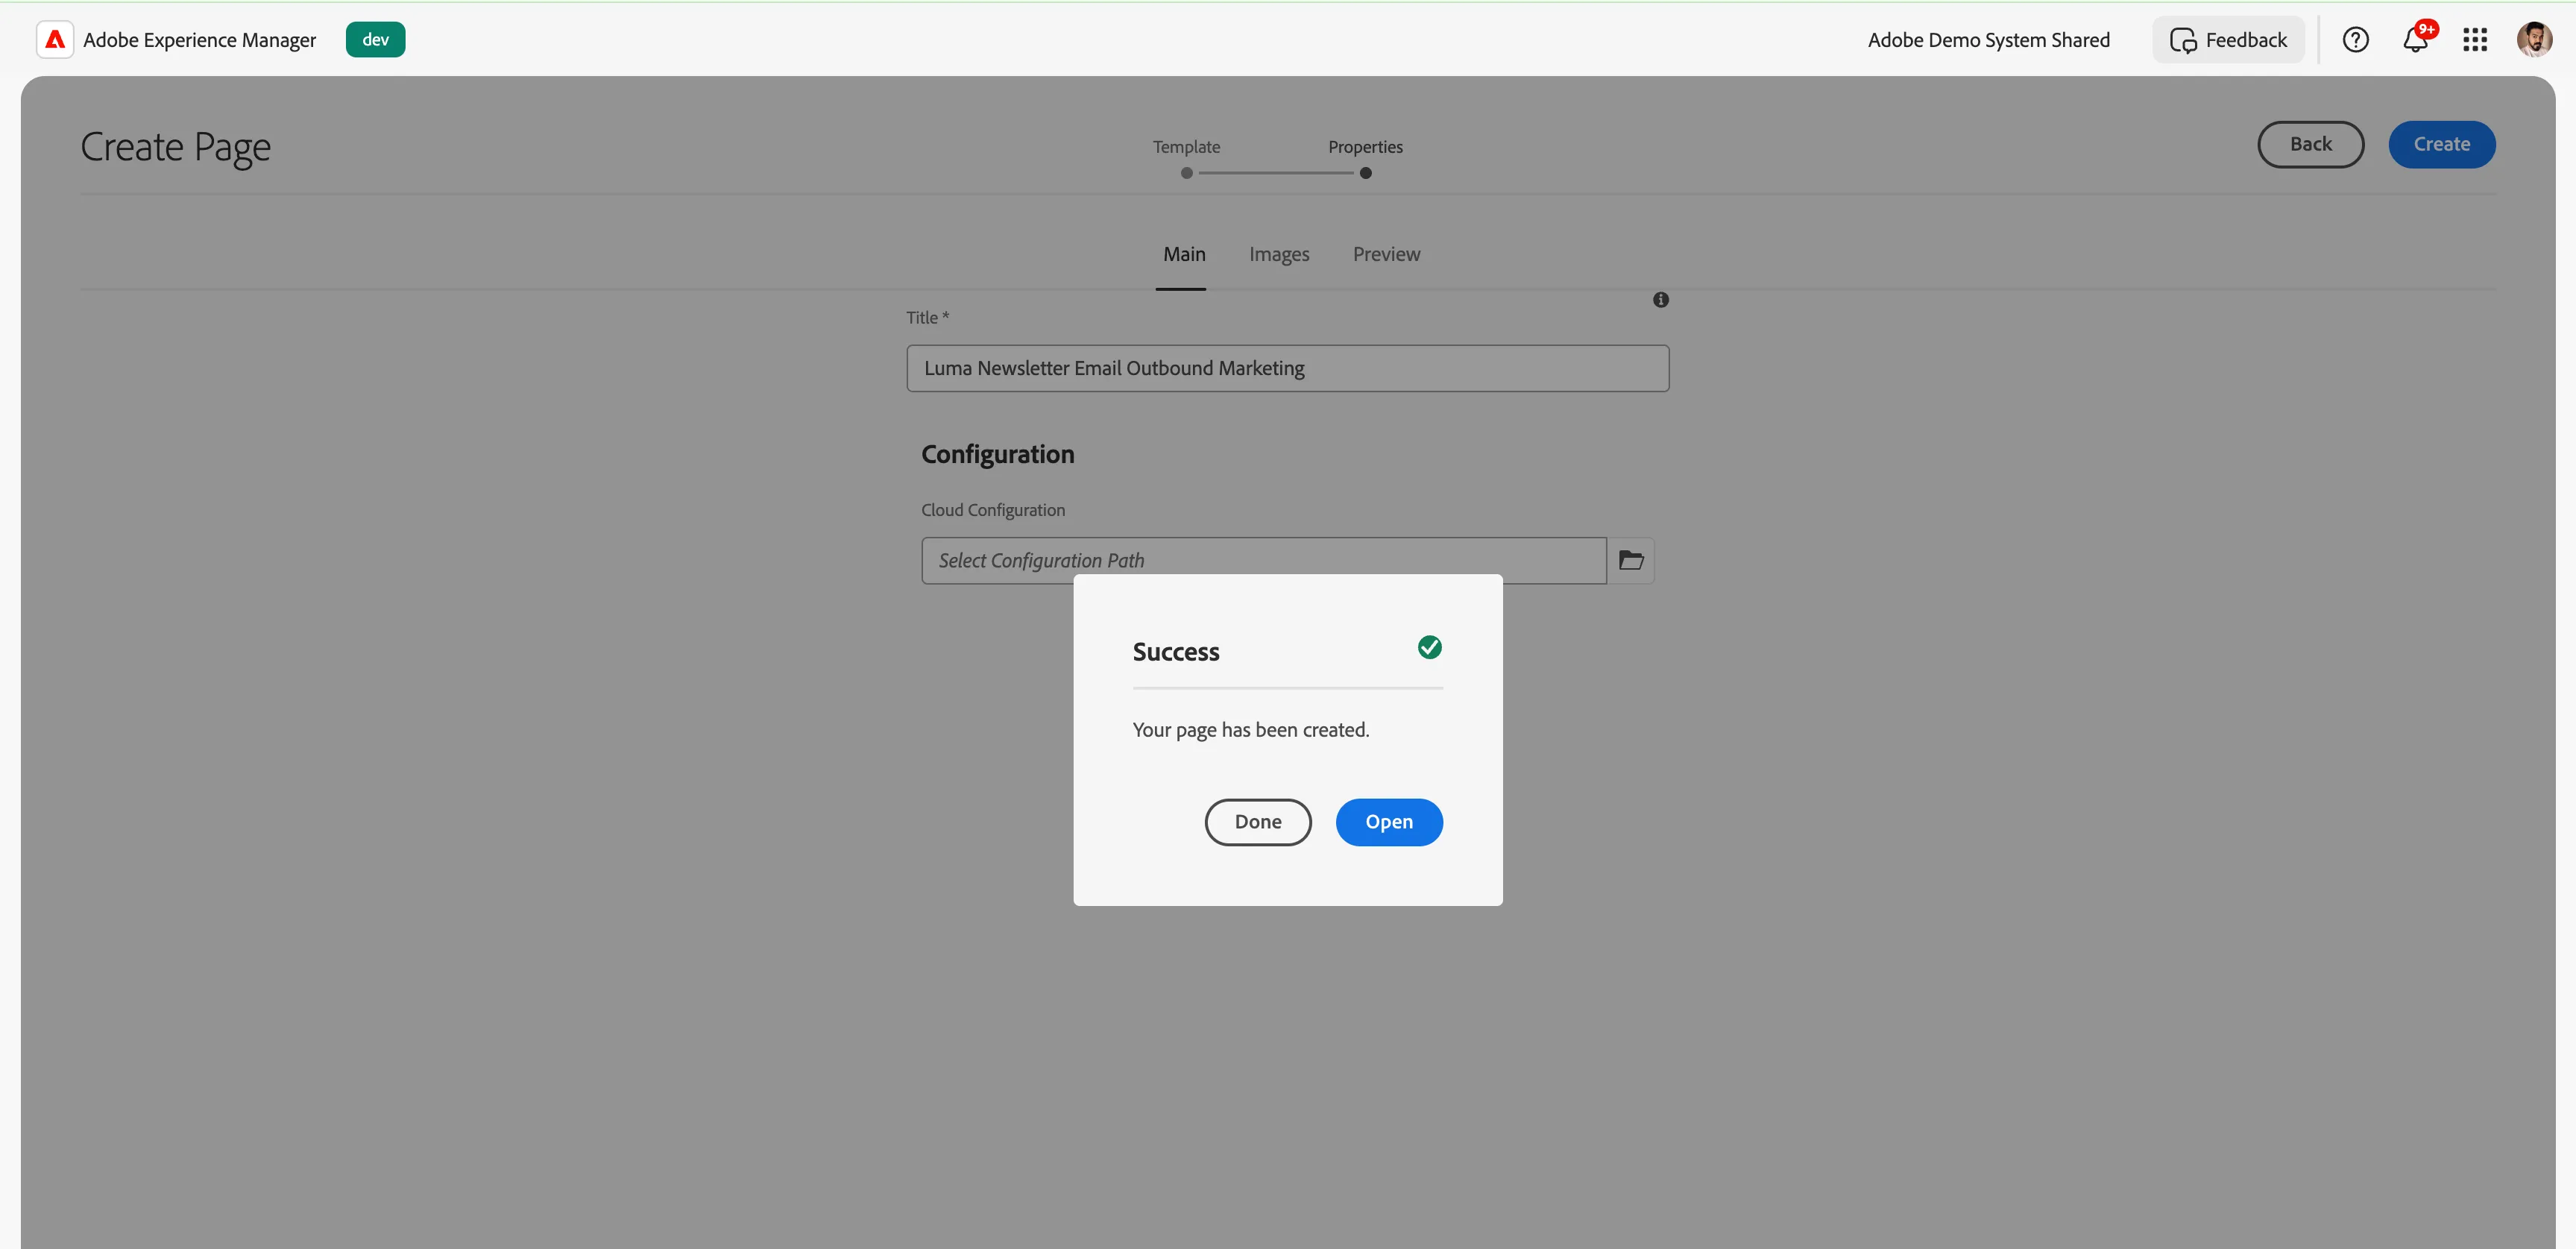Click the Select Configuration Path field

point(1264,561)
